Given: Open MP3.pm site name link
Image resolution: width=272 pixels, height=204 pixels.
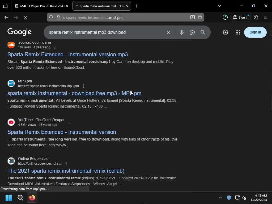Looking at the screenshot, I should tap(25, 81).
